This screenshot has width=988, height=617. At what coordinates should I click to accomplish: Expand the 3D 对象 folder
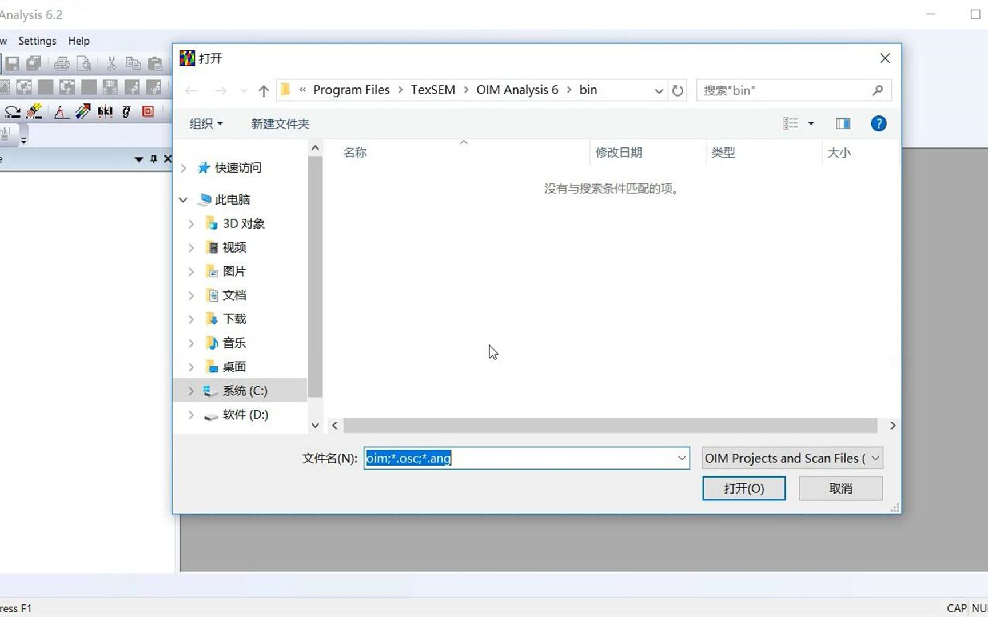[x=191, y=223]
